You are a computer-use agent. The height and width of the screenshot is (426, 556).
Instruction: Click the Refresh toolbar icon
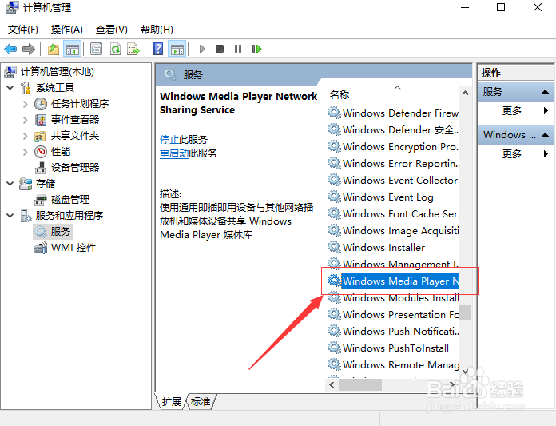click(x=115, y=49)
